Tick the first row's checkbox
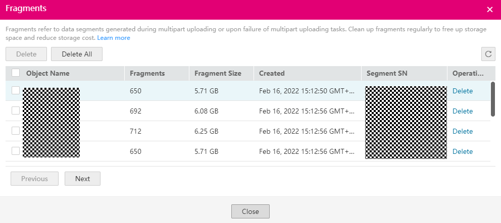This screenshot has height=223, width=501. 16,90
